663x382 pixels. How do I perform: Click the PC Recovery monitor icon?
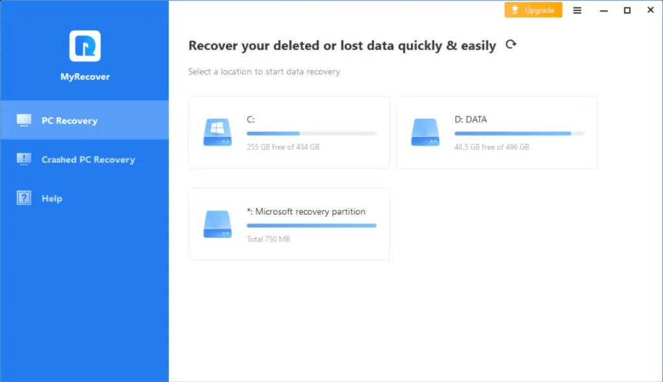click(24, 120)
